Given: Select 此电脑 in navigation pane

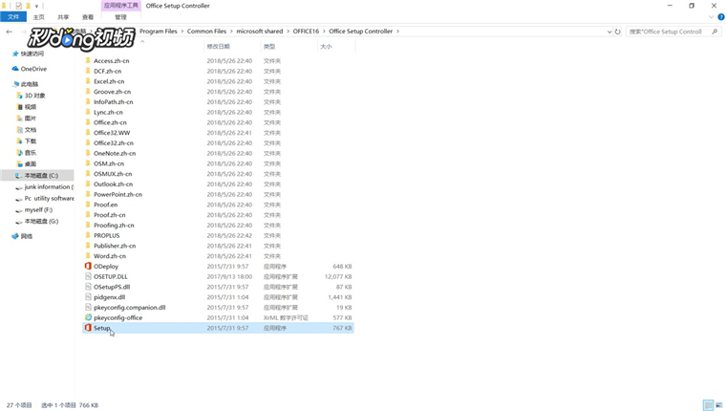Looking at the screenshot, I should tap(30, 84).
